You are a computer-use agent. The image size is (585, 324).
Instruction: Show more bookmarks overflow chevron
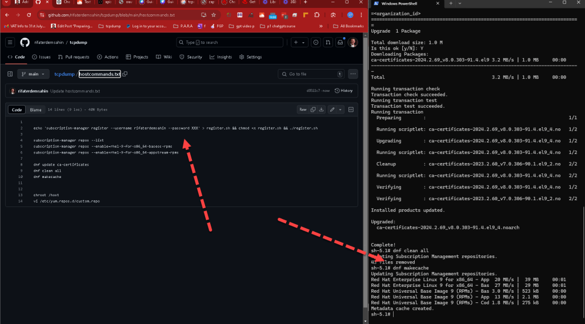(321, 26)
